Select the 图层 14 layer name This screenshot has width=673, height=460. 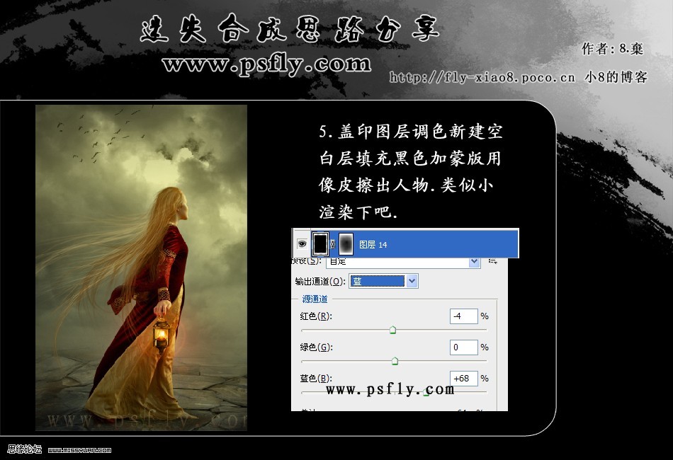coord(373,244)
